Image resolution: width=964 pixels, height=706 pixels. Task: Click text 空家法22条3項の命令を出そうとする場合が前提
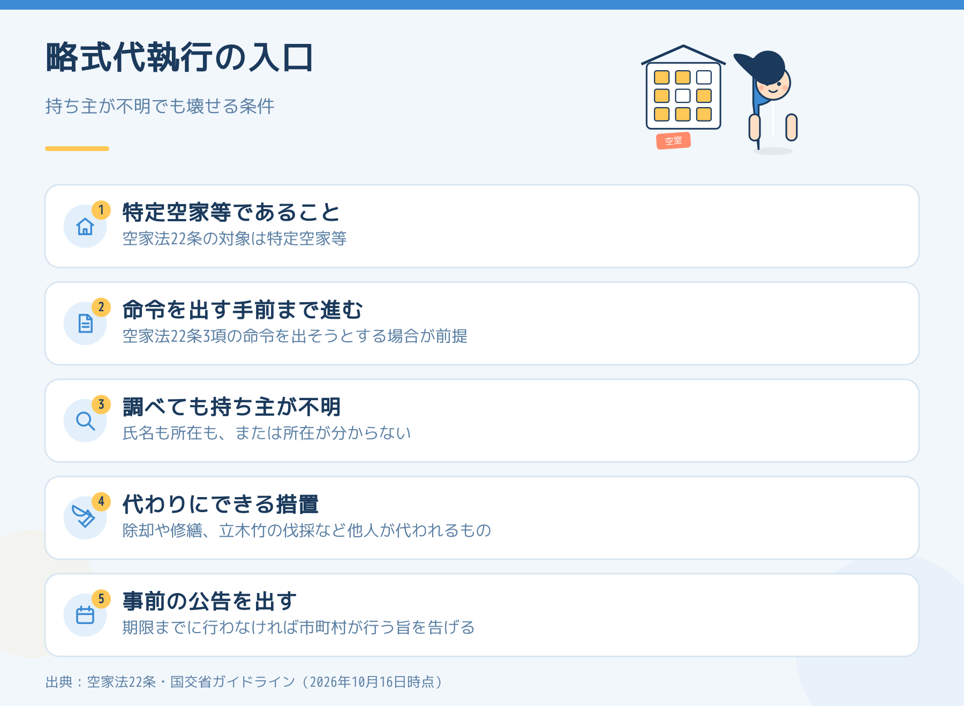[295, 336]
